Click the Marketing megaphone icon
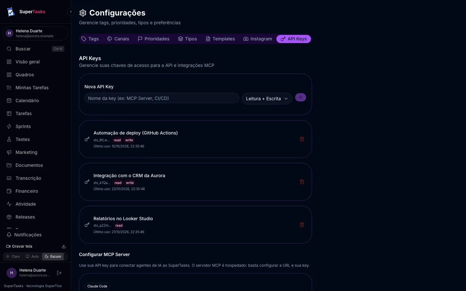This screenshot has height=291, width=466. tap(9, 152)
